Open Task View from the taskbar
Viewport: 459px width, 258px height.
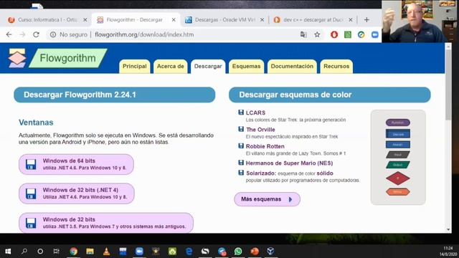[x=56, y=252]
